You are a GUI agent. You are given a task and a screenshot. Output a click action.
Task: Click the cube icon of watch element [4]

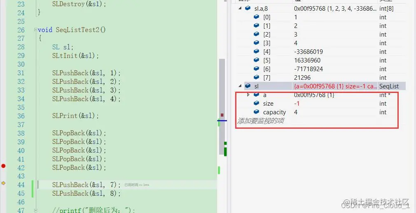[x=256, y=51]
